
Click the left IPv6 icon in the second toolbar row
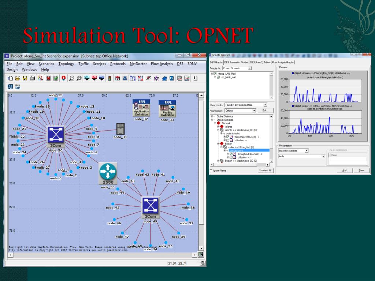(10, 87)
